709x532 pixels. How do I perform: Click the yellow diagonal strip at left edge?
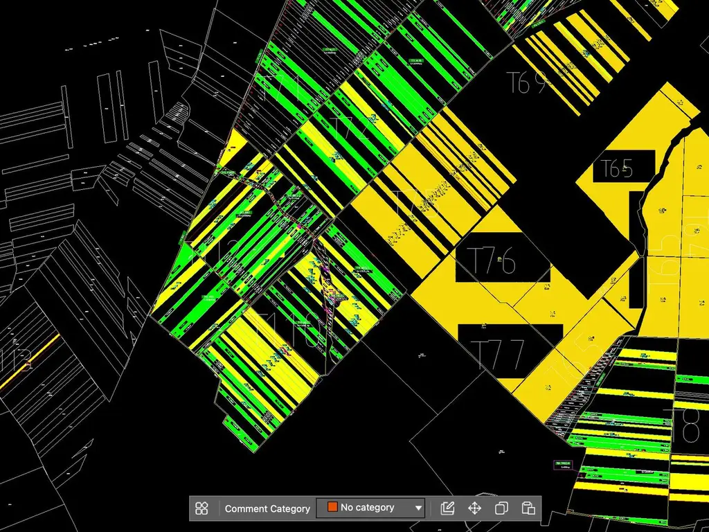click(30, 361)
